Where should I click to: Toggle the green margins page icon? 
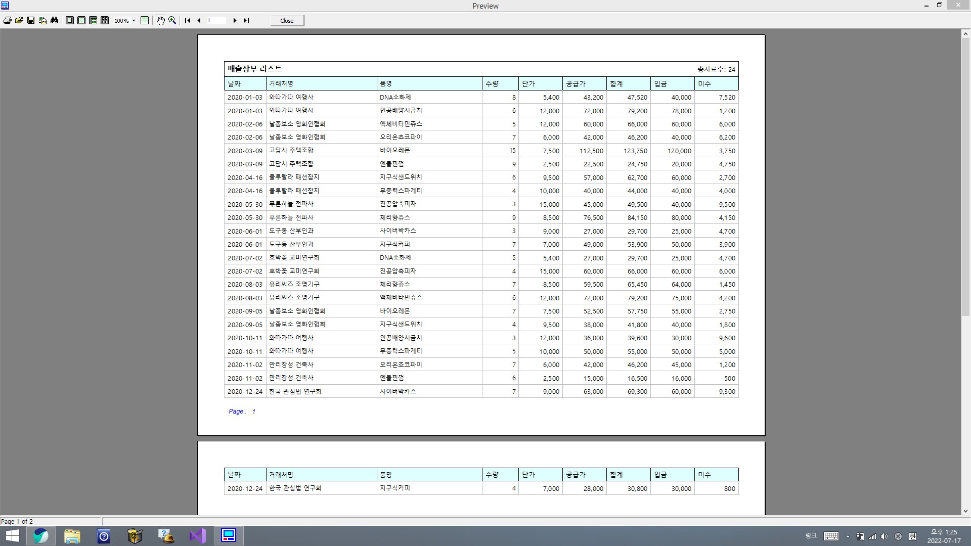tap(145, 21)
